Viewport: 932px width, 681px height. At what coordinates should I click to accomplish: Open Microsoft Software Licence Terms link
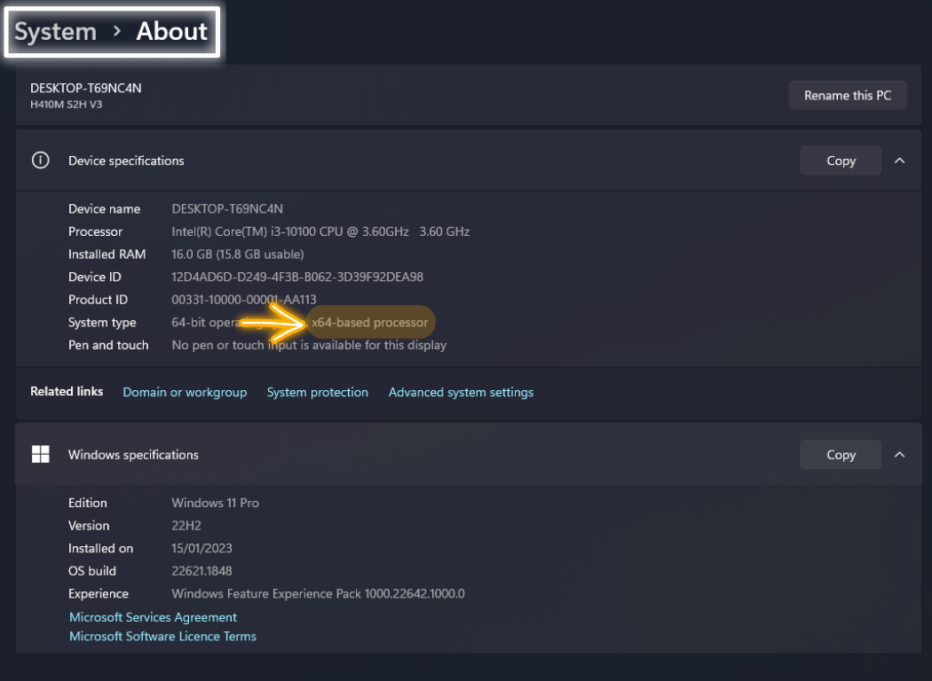tap(162, 636)
